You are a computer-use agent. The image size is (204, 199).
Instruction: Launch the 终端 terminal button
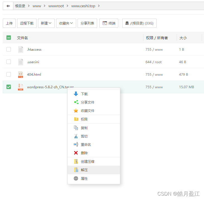(x=109, y=23)
